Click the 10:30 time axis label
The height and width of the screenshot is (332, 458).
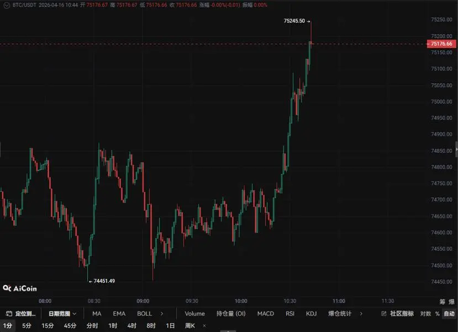pos(289,301)
